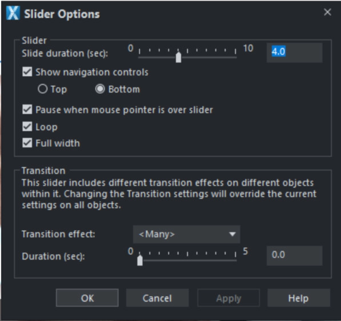Screen dimensions: 341x321
Task: Click the Cancel button
Action: coord(157,298)
